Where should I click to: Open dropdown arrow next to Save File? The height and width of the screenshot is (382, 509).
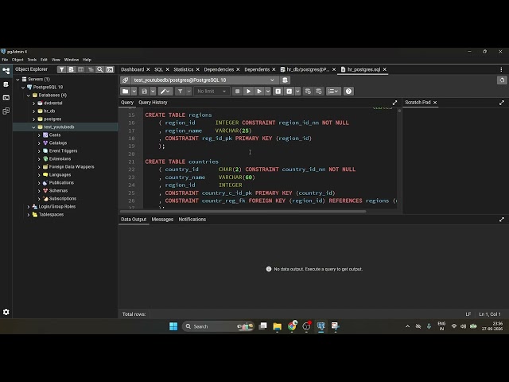click(153, 92)
